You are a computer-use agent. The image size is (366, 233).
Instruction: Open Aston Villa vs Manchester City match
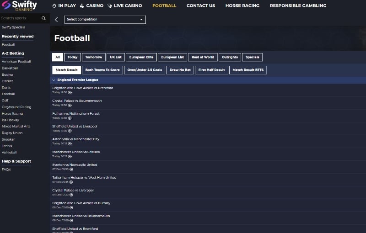[x=75, y=139]
